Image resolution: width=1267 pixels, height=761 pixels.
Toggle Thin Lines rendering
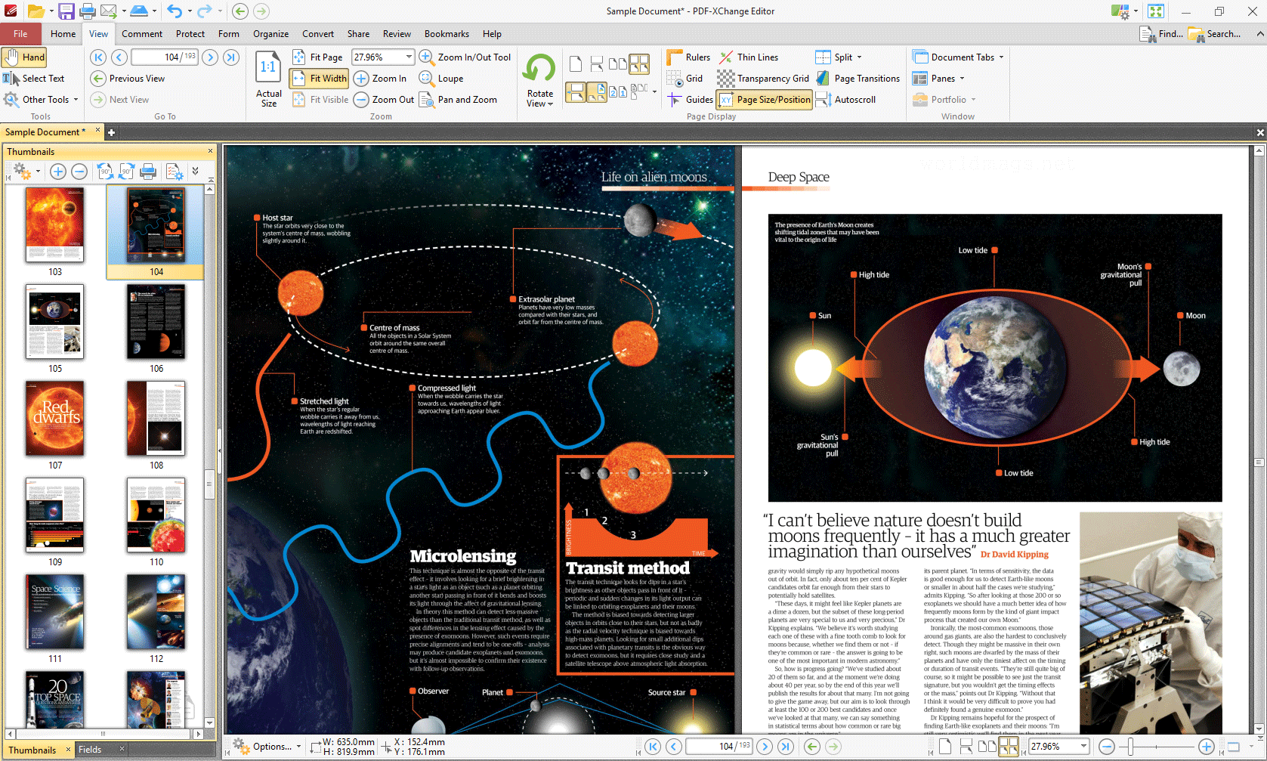pyautogui.click(x=748, y=57)
